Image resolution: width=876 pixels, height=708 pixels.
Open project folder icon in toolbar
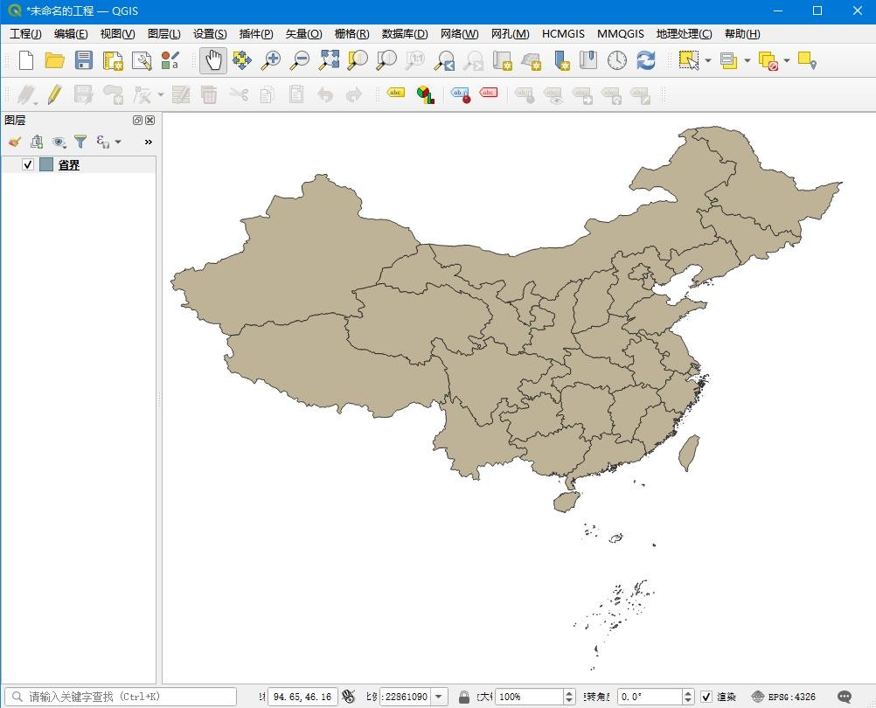coord(54,60)
